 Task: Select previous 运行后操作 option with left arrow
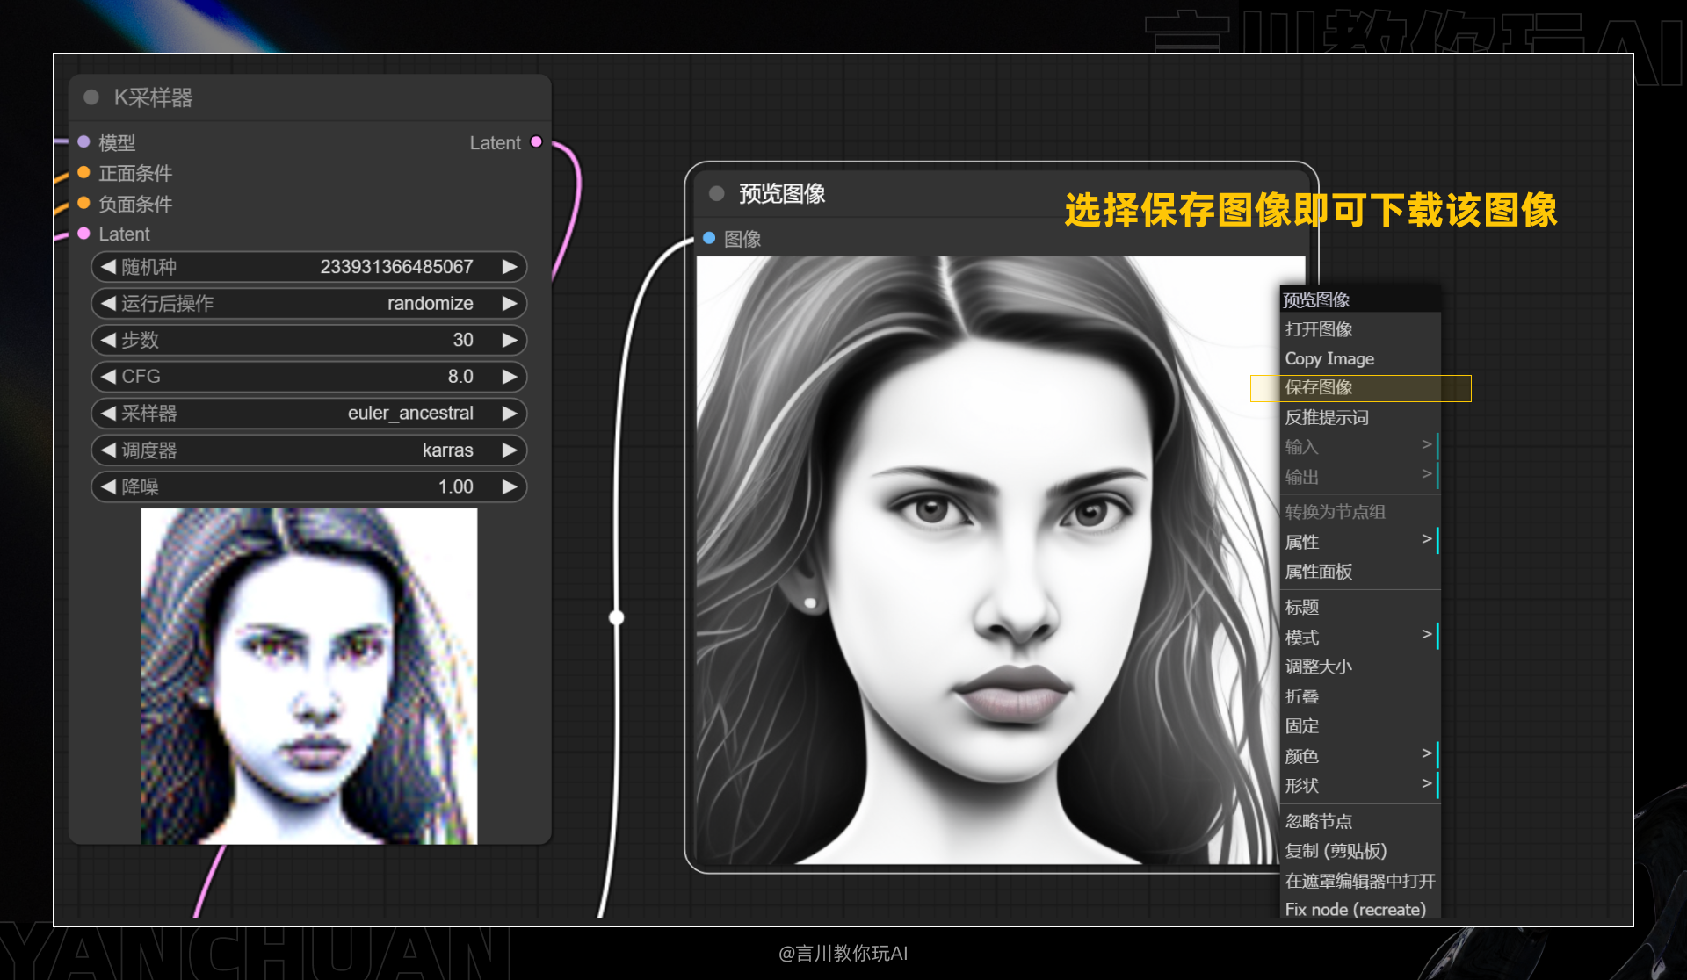click(x=108, y=303)
